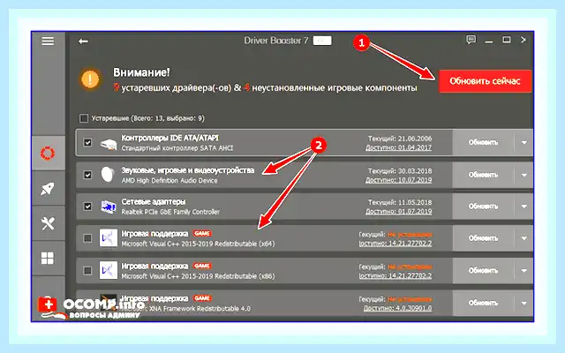Uncheck the IDE ATA/ATAPI controllers checkbox
This screenshot has width=565, height=353.
pyautogui.click(x=87, y=143)
